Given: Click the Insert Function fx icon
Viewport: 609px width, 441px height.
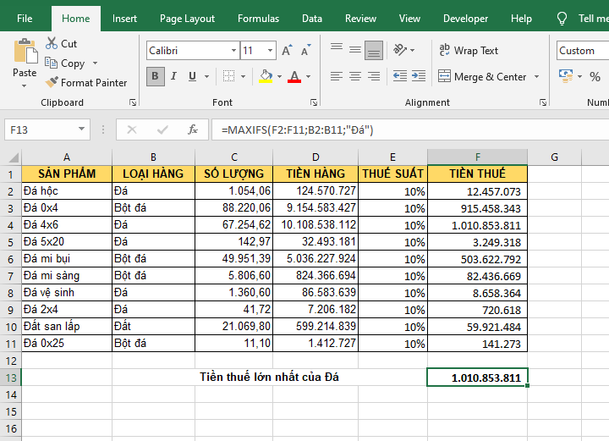Looking at the screenshot, I should click(x=193, y=130).
